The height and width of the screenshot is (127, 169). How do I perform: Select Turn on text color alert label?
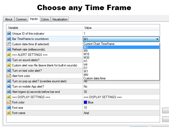click(x=27, y=71)
